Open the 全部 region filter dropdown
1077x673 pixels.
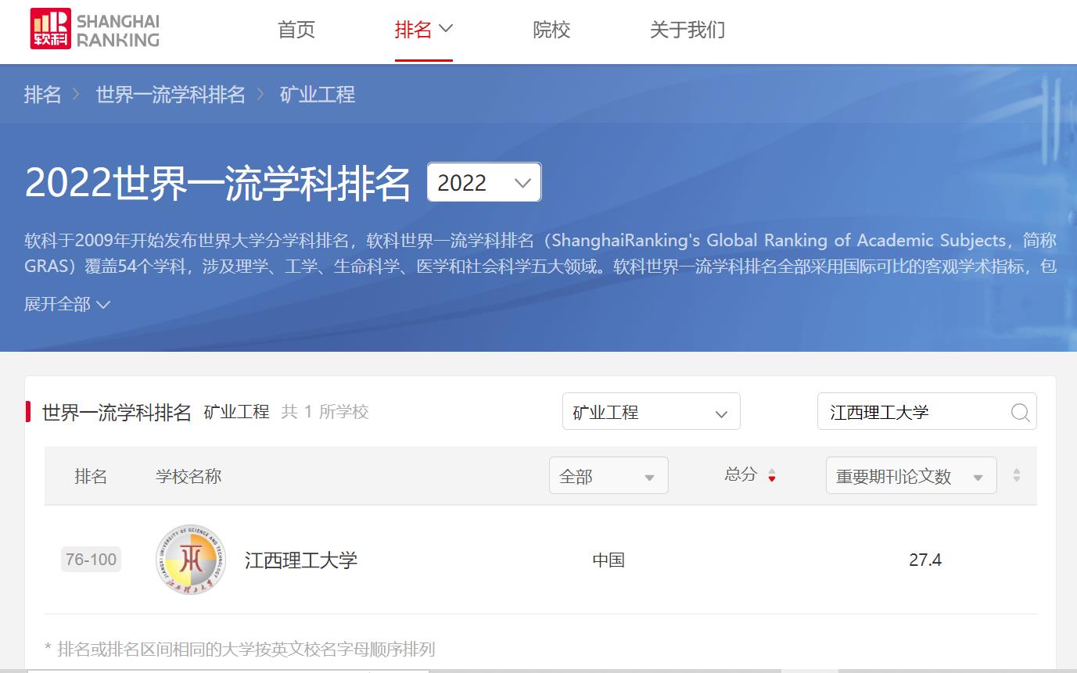[609, 475]
